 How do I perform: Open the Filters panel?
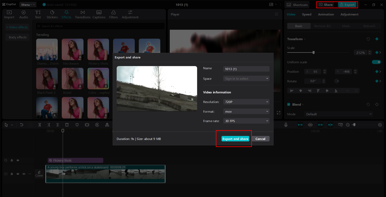coord(113,14)
